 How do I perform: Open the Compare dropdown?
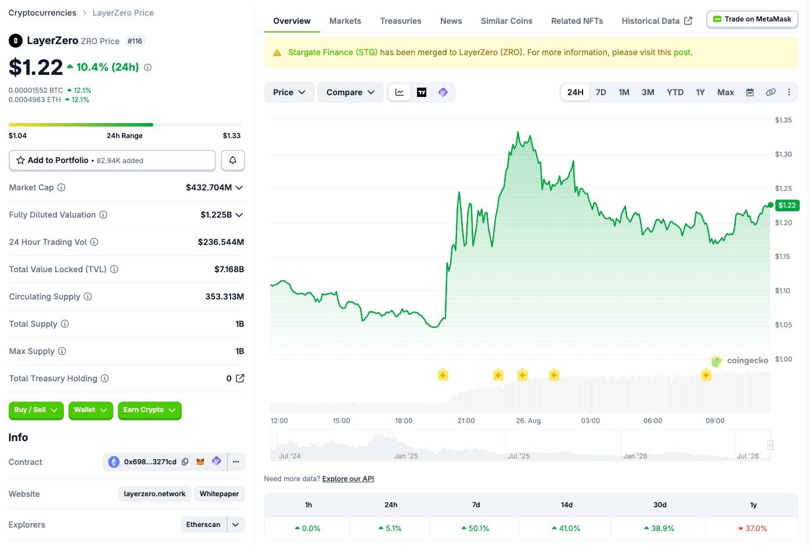[x=350, y=92]
